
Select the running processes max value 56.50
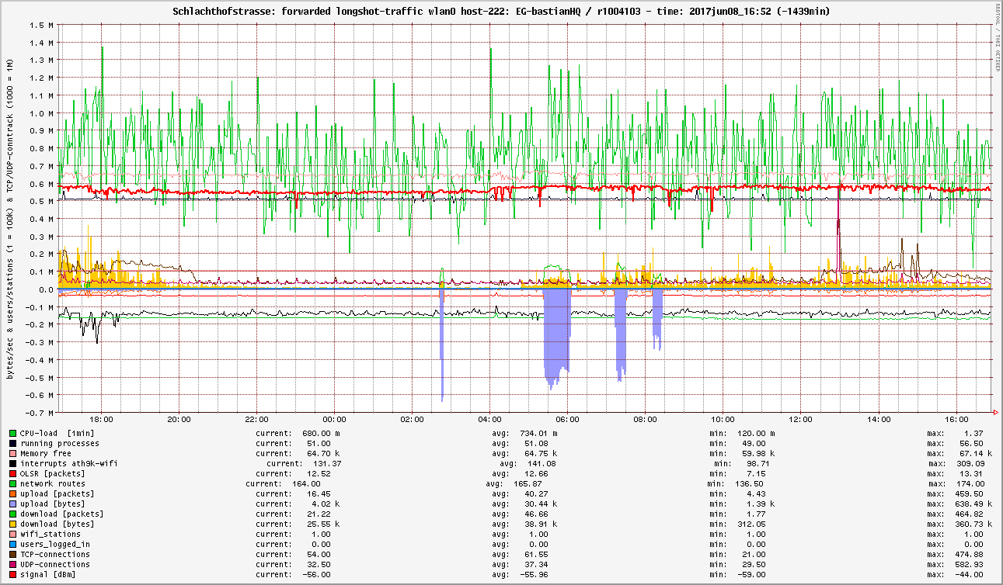[x=970, y=443]
